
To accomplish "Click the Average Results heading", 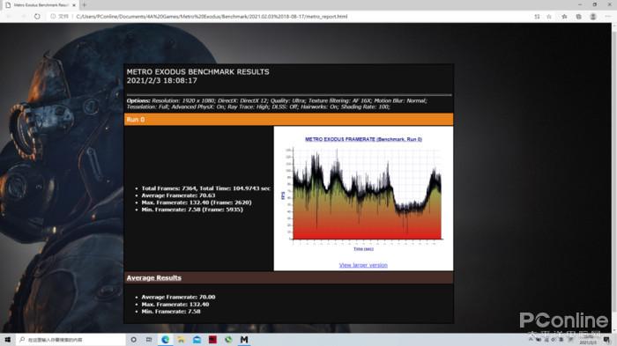I will 154,277.
